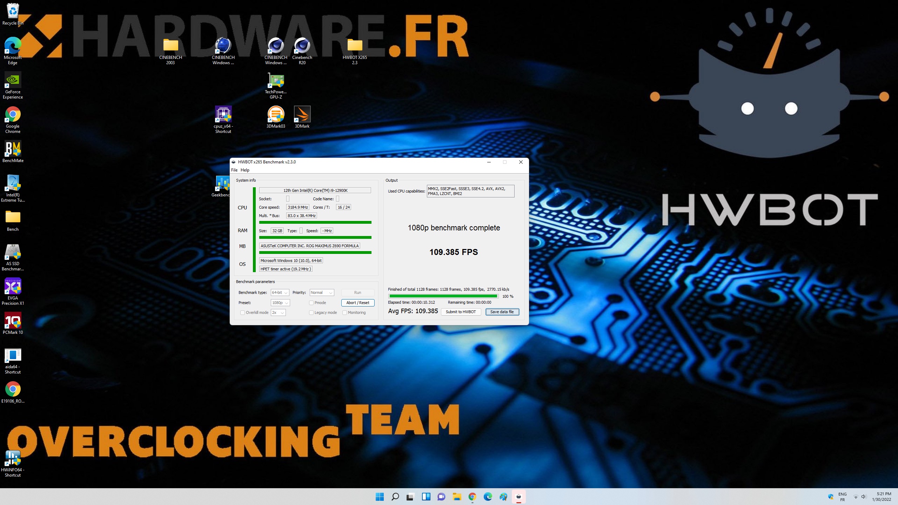Click Save data file button
898x505 pixels.
(502, 312)
